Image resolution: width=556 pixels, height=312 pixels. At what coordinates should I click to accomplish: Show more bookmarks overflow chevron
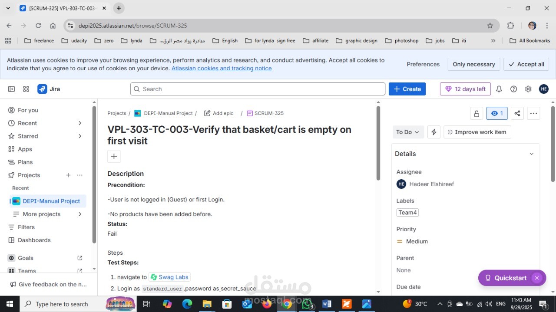493,40
